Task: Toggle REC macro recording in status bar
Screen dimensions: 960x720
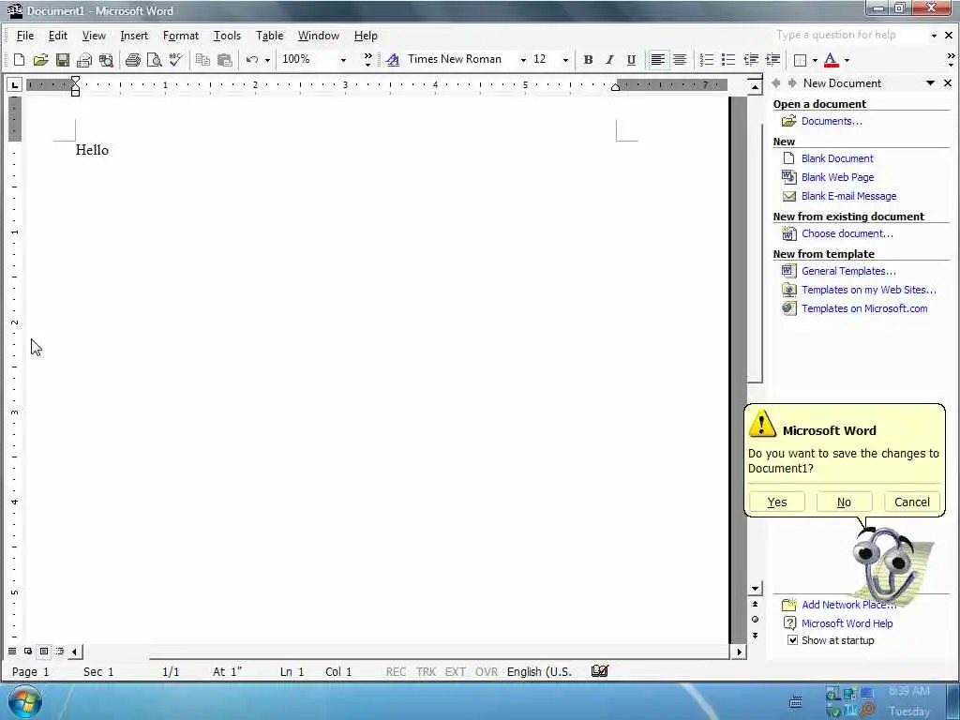Action: pyautogui.click(x=396, y=671)
